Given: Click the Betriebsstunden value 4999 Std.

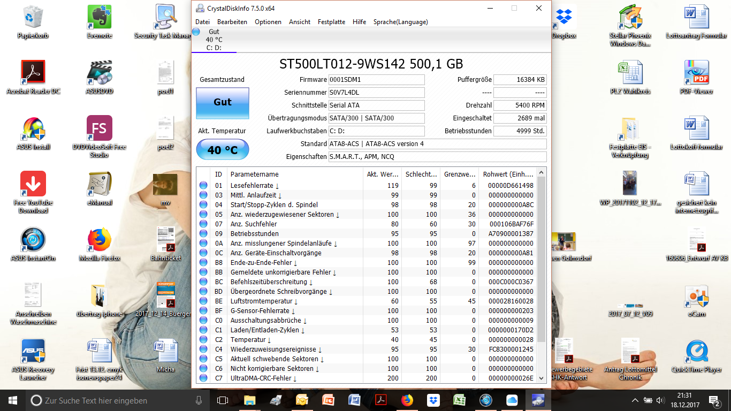Looking at the screenshot, I should [x=520, y=131].
